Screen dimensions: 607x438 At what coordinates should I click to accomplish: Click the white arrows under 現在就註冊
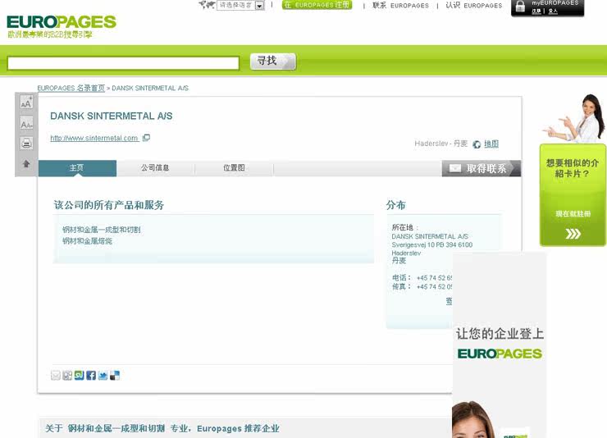(573, 234)
